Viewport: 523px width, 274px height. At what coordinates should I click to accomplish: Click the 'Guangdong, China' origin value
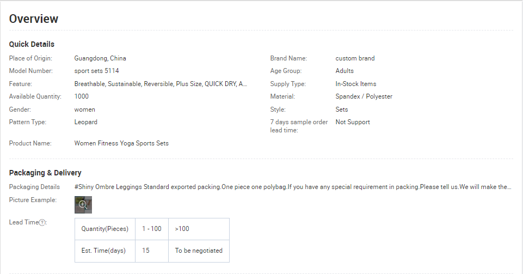[x=100, y=58]
